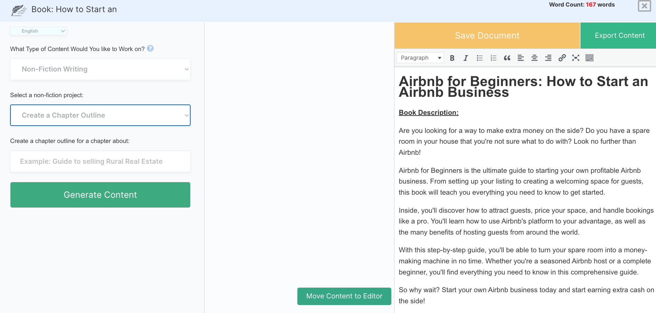
Task: Align text to the left
Action: pos(521,58)
